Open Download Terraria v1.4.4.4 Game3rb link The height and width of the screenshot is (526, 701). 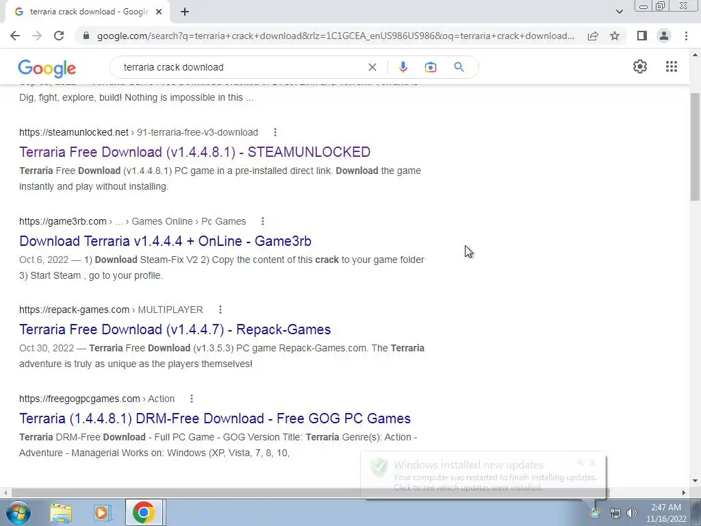165,241
